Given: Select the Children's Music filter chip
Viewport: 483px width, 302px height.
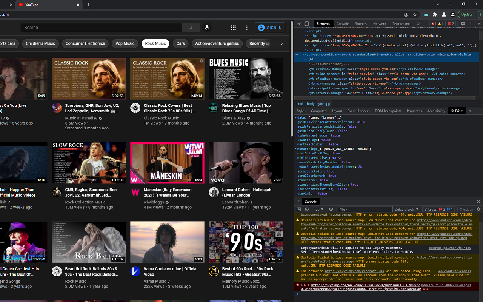Looking at the screenshot, I should (40, 43).
